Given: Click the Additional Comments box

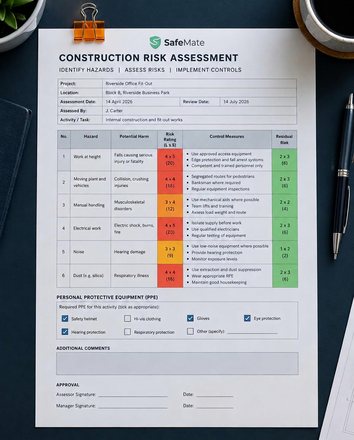Looking at the screenshot, I should pos(177,363).
